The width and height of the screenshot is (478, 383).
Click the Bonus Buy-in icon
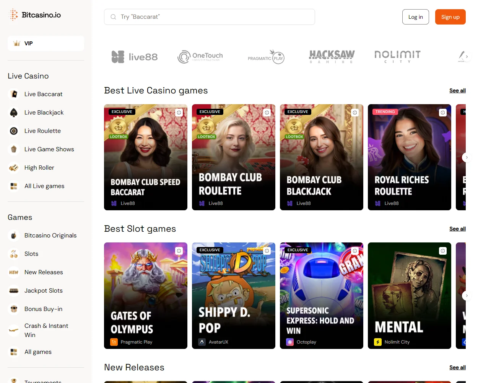(14, 309)
